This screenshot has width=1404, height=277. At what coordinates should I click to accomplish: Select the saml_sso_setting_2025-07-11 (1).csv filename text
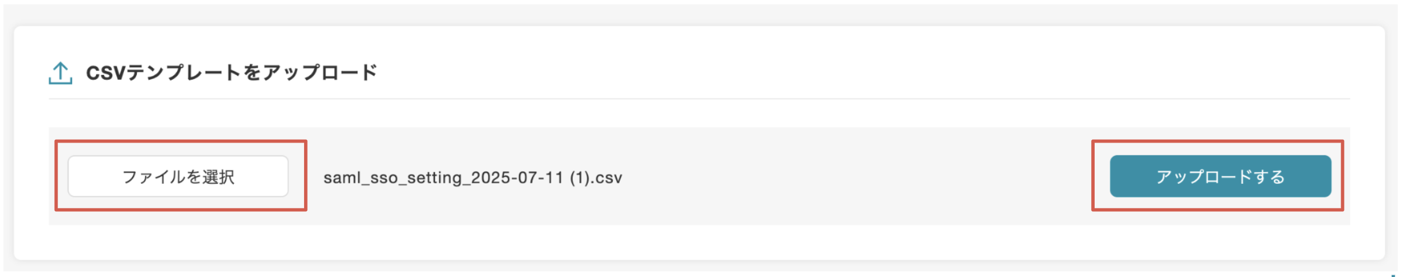click(x=472, y=177)
